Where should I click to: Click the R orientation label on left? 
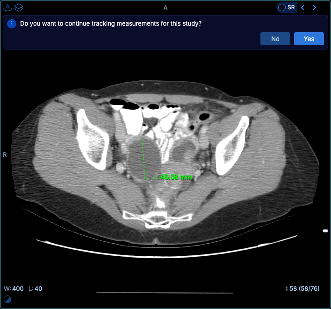tap(5, 154)
